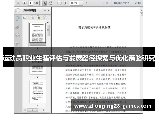The width and height of the screenshot is (158, 114).
Task: Open the zoom level dropdown arrow
Action: pos(81,3)
